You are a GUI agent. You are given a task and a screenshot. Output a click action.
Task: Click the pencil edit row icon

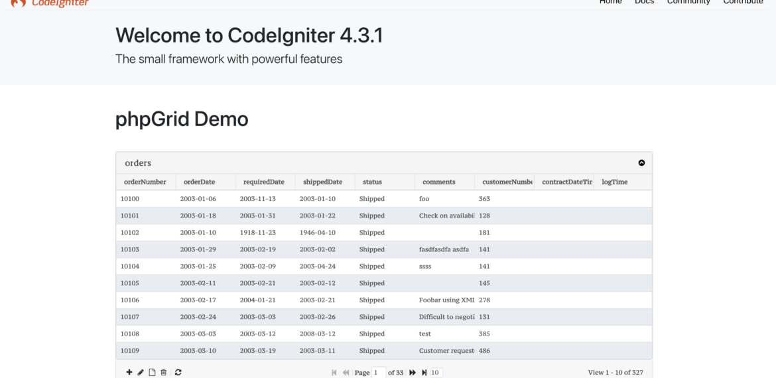tap(141, 372)
